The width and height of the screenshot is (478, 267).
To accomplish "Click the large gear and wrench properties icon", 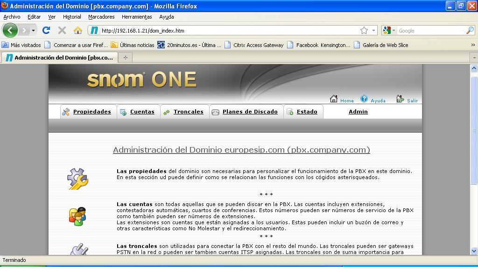I will pos(77,179).
